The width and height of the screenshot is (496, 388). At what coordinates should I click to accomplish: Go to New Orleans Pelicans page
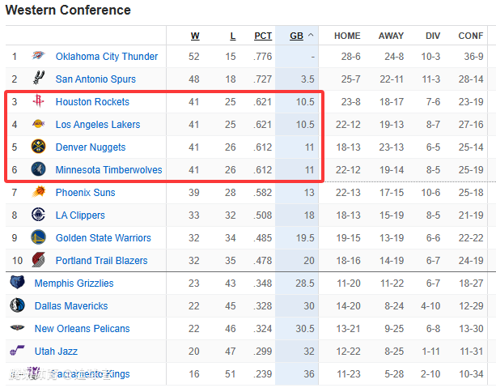82,329
